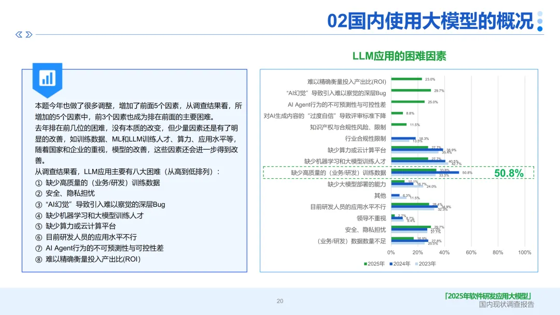Click chart label 缺少算力或云计算平台

pyautogui.click(x=357, y=150)
